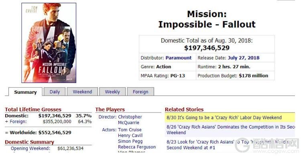This screenshot has width=301, height=156.
Task: Open the 8/23 Crazy Rich Asians story
Action: (230, 144)
